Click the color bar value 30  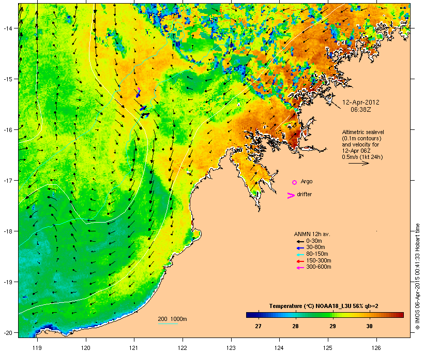click(369, 326)
